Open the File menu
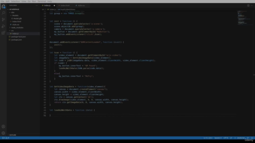This screenshot has height=143, width=255. point(2,2)
